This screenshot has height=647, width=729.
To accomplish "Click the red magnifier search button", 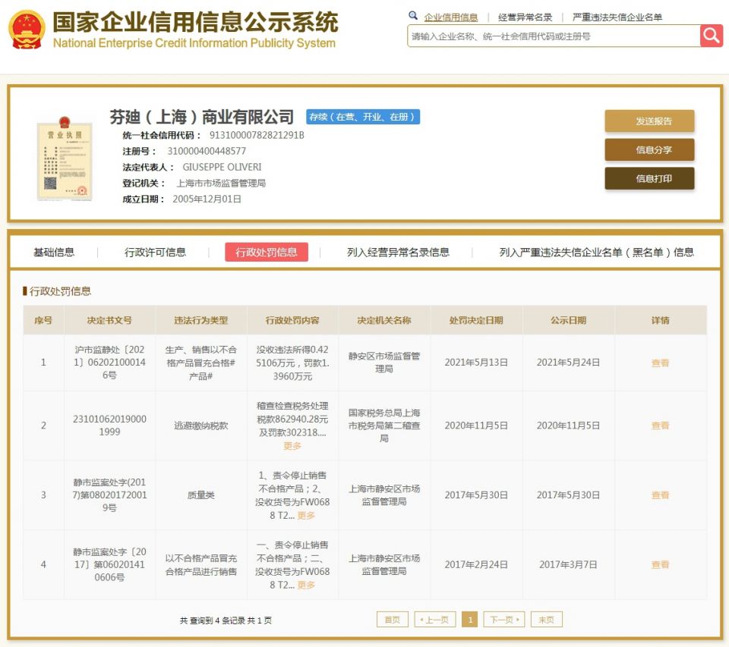I will 711,36.
